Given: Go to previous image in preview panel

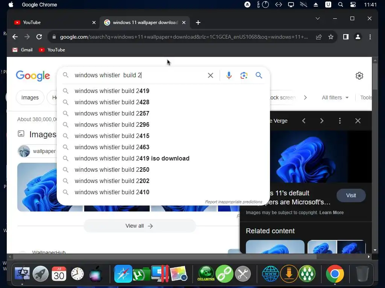Looking at the screenshot, I should (304, 121).
